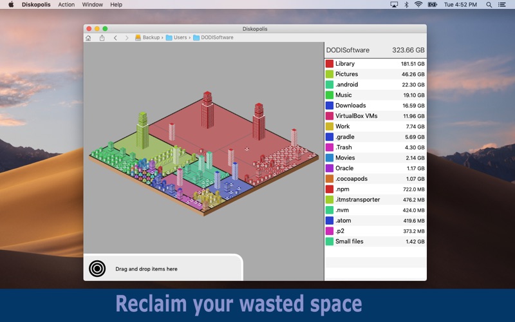The width and height of the screenshot is (515, 322).
Task: Click the tallest red Library tower
Action: pyautogui.click(x=207, y=110)
